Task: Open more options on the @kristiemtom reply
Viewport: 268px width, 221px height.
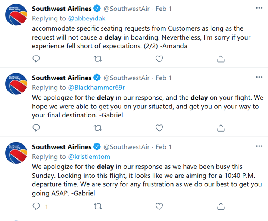Action: point(259,146)
